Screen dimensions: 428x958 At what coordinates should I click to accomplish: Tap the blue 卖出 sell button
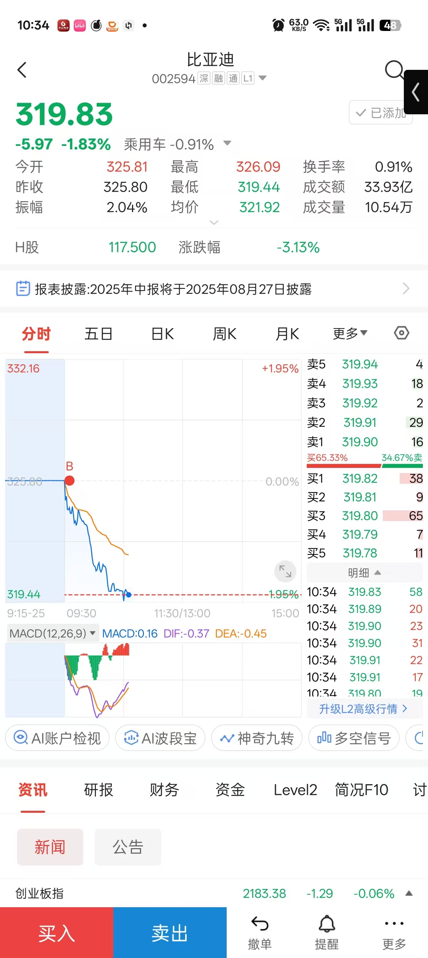(170, 933)
